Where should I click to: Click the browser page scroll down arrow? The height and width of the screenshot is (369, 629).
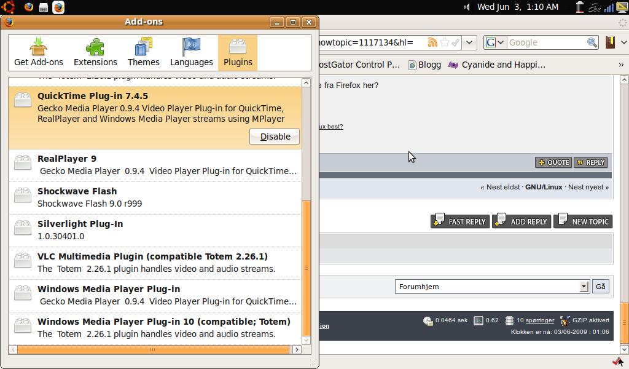[x=624, y=349]
